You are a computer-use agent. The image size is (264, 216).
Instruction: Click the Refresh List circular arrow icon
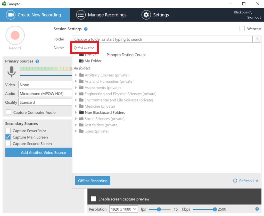point(235,181)
